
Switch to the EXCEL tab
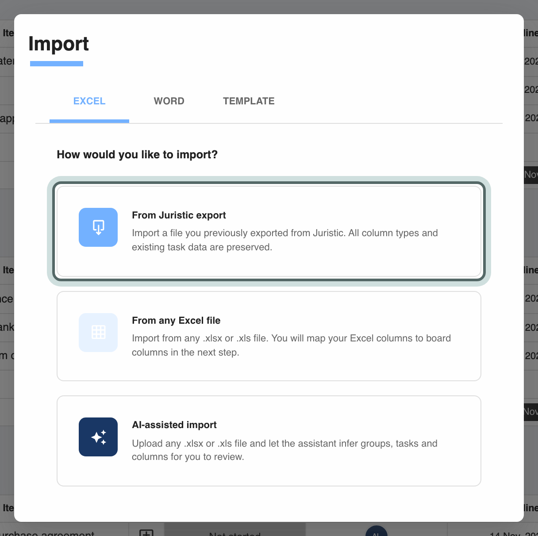[89, 101]
